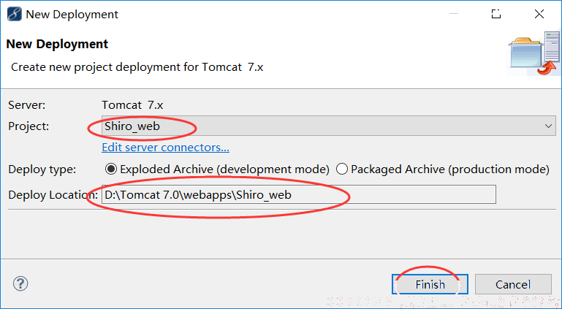This screenshot has width=562, height=309.
Task: Click the Deploy type: label
Action: point(42,169)
